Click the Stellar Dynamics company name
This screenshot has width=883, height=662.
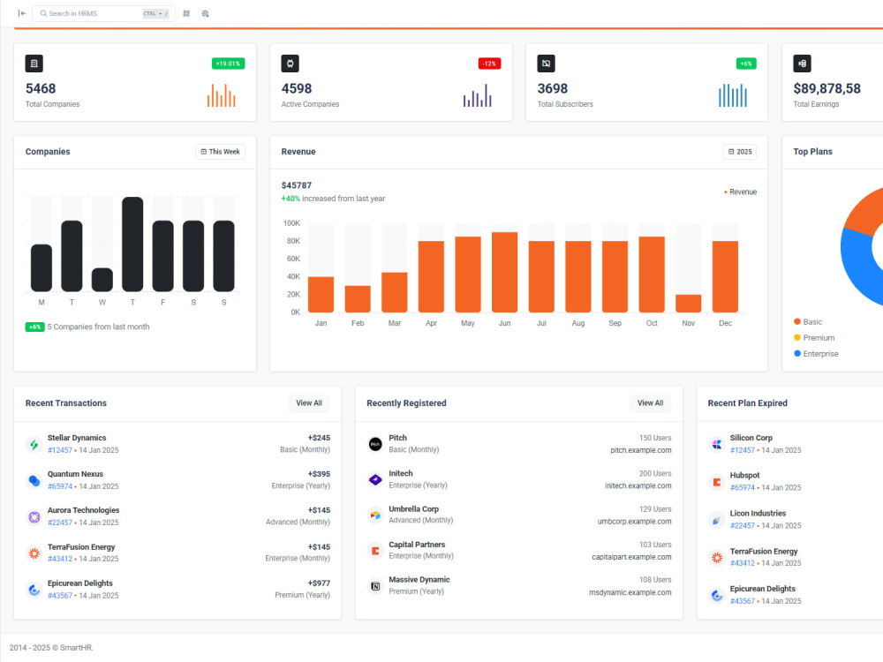[x=77, y=438]
